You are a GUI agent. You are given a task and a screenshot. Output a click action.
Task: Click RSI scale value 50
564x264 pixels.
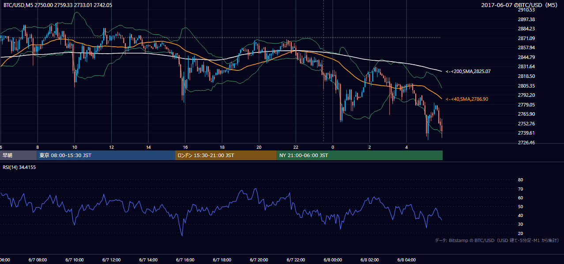(x=520, y=206)
